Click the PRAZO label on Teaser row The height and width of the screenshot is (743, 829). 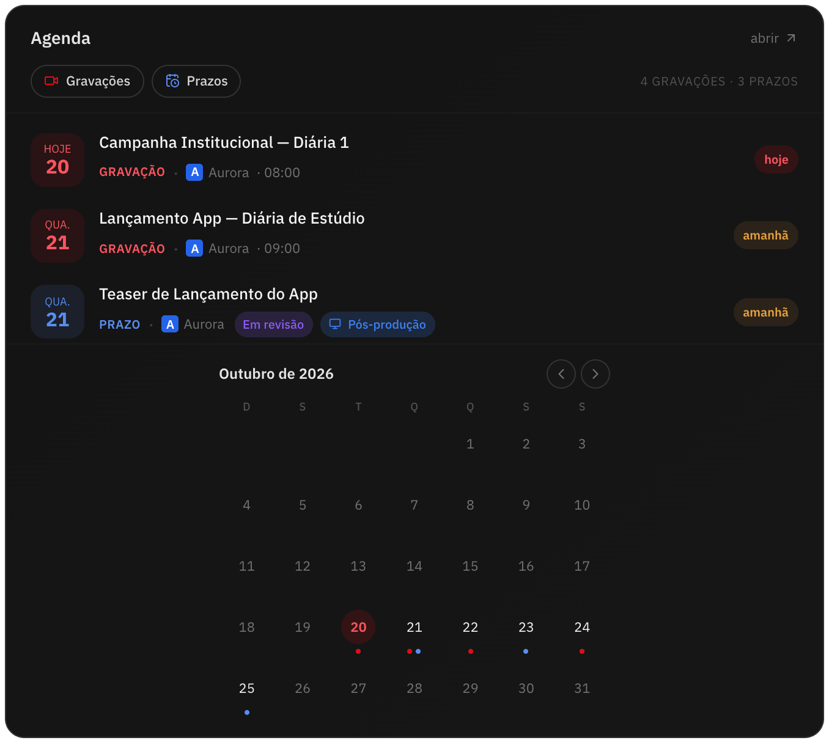[120, 324]
